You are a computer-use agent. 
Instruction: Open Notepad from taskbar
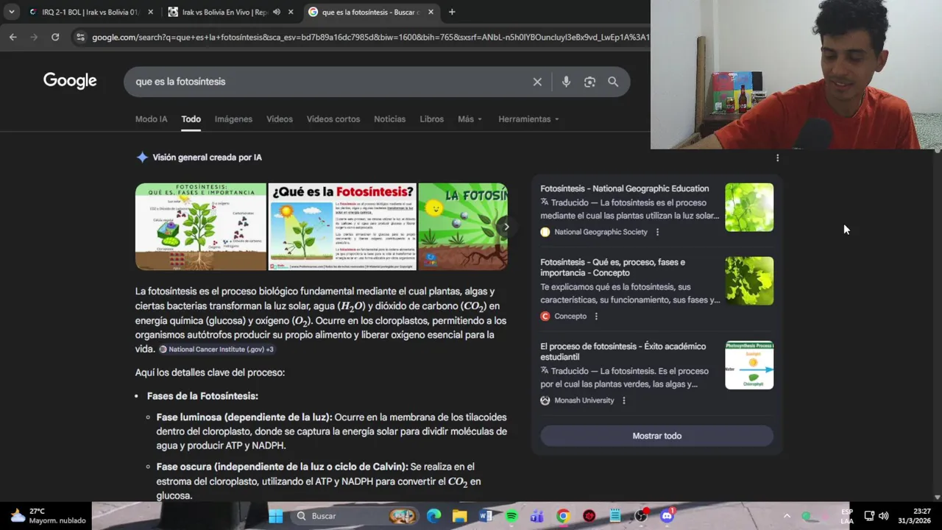tap(615, 516)
